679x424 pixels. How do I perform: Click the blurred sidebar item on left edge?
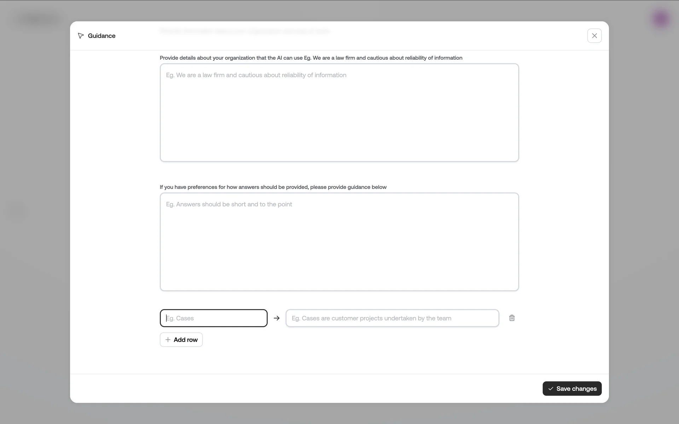(x=16, y=211)
